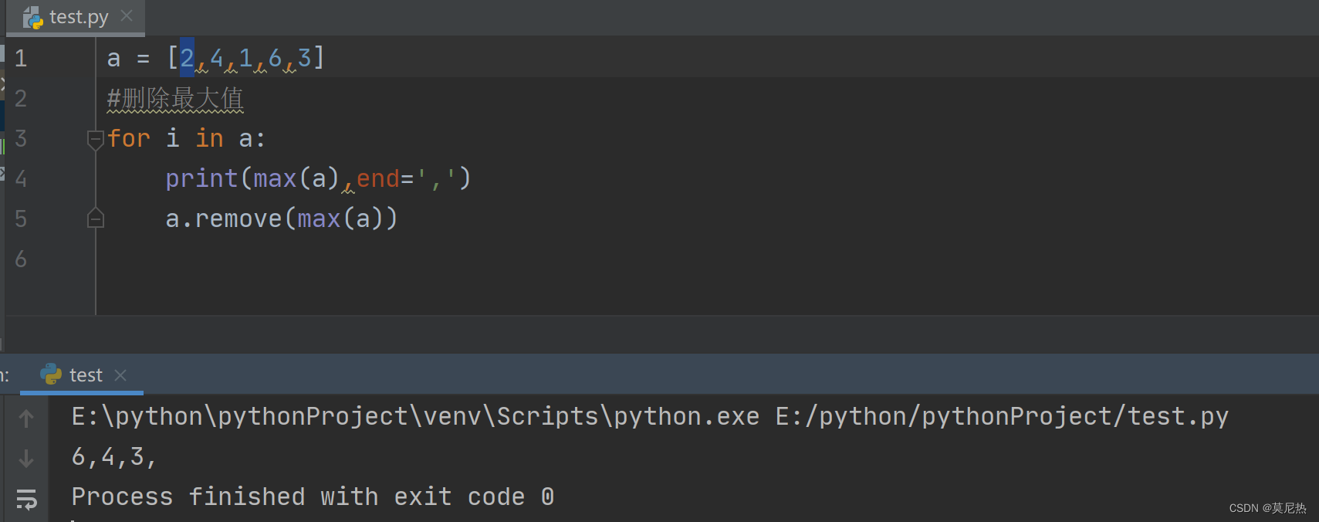Click the end keyword argument in print

[377, 179]
